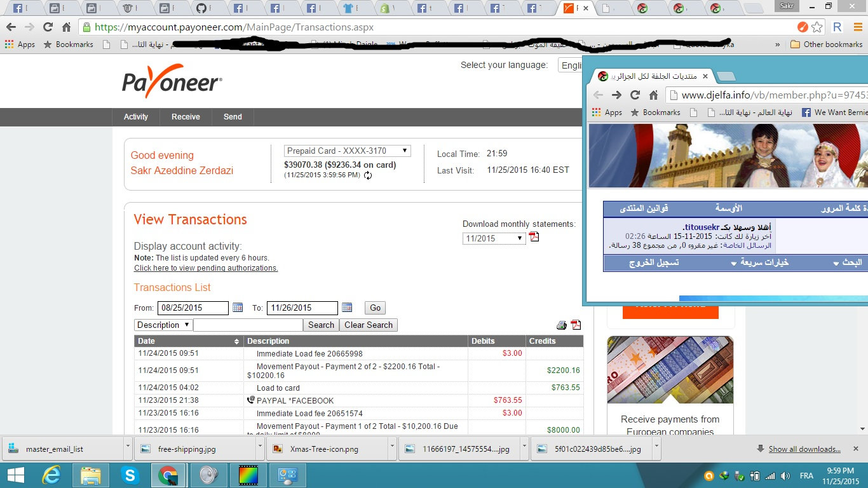Show hidden bookmarks with the double chevron
The width and height of the screenshot is (868, 488).
click(778, 45)
